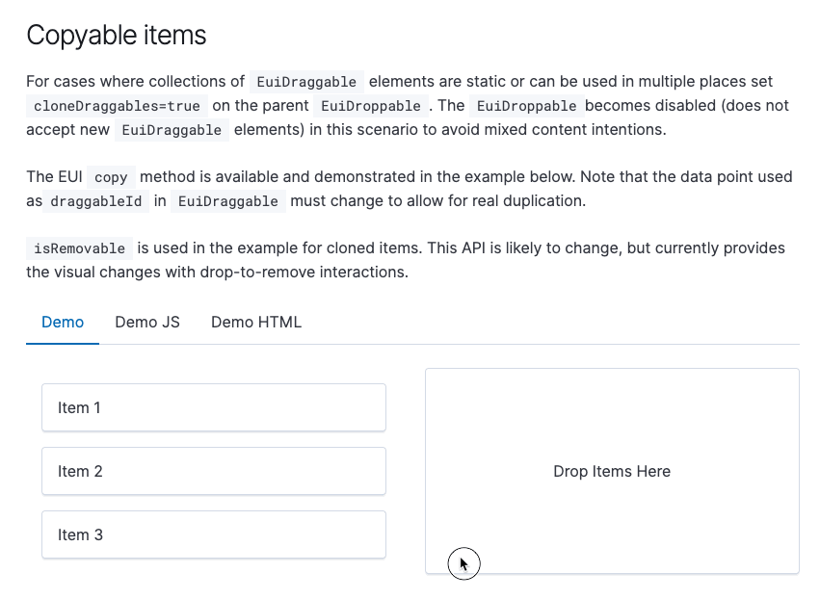This screenshot has width=820, height=599.
Task: Click the EuiDroppable code before 'becomes disabled'
Action: click(527, 106)
